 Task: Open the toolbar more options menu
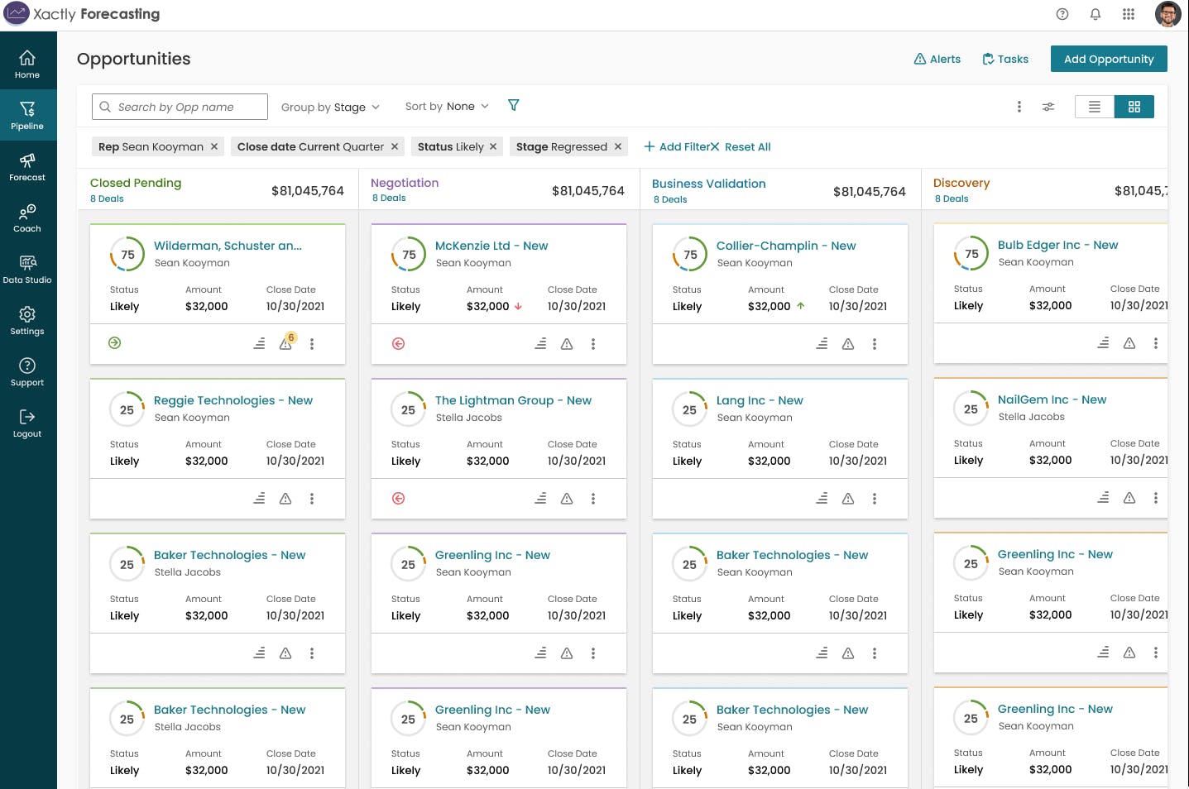(x=1019, y=107)
